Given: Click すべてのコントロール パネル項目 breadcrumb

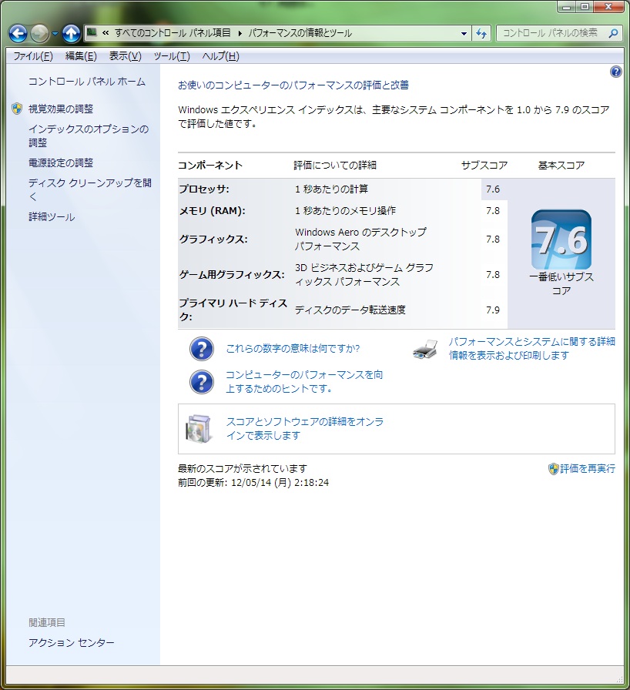Looking at the screenshot, I should [173, 33].
